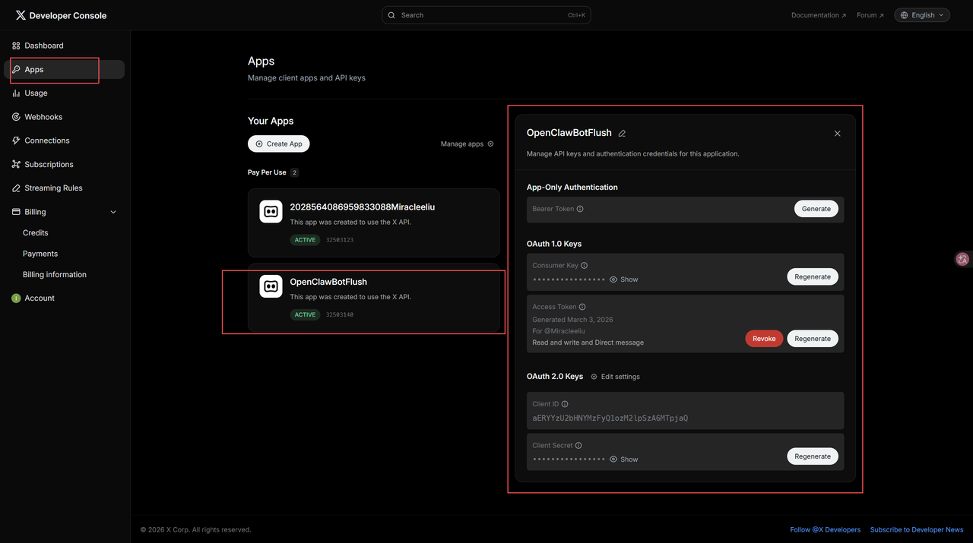Click the Create App button
973x543 pixels.
(279, 144)
